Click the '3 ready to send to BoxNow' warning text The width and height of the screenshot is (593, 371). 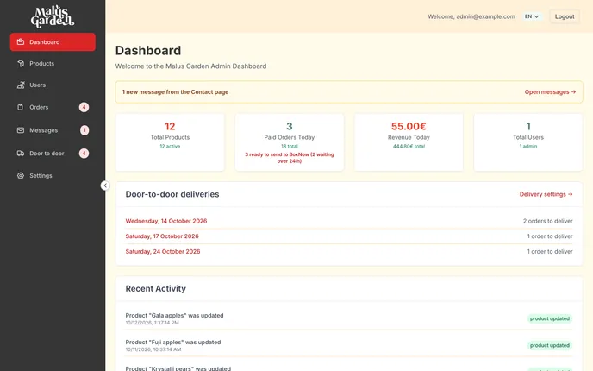tap(290, 158)
